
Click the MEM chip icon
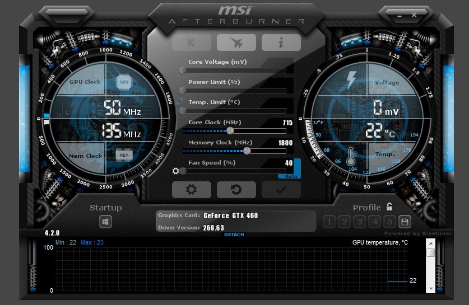(124, 155)
